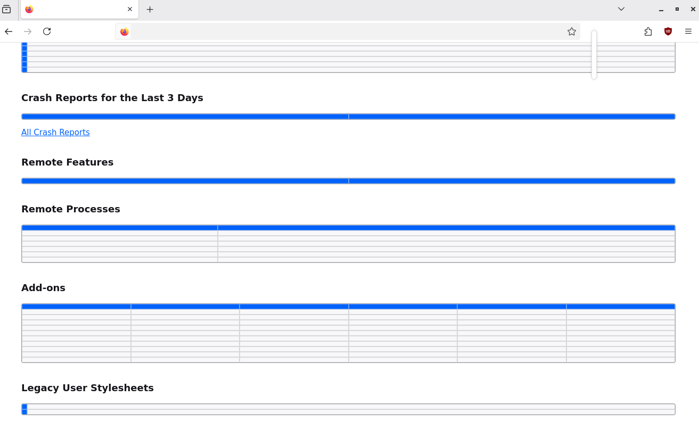Click the Add-ons table header row
Image resolution: width=699 pixels, height=421 pixels.
(348, 307)
